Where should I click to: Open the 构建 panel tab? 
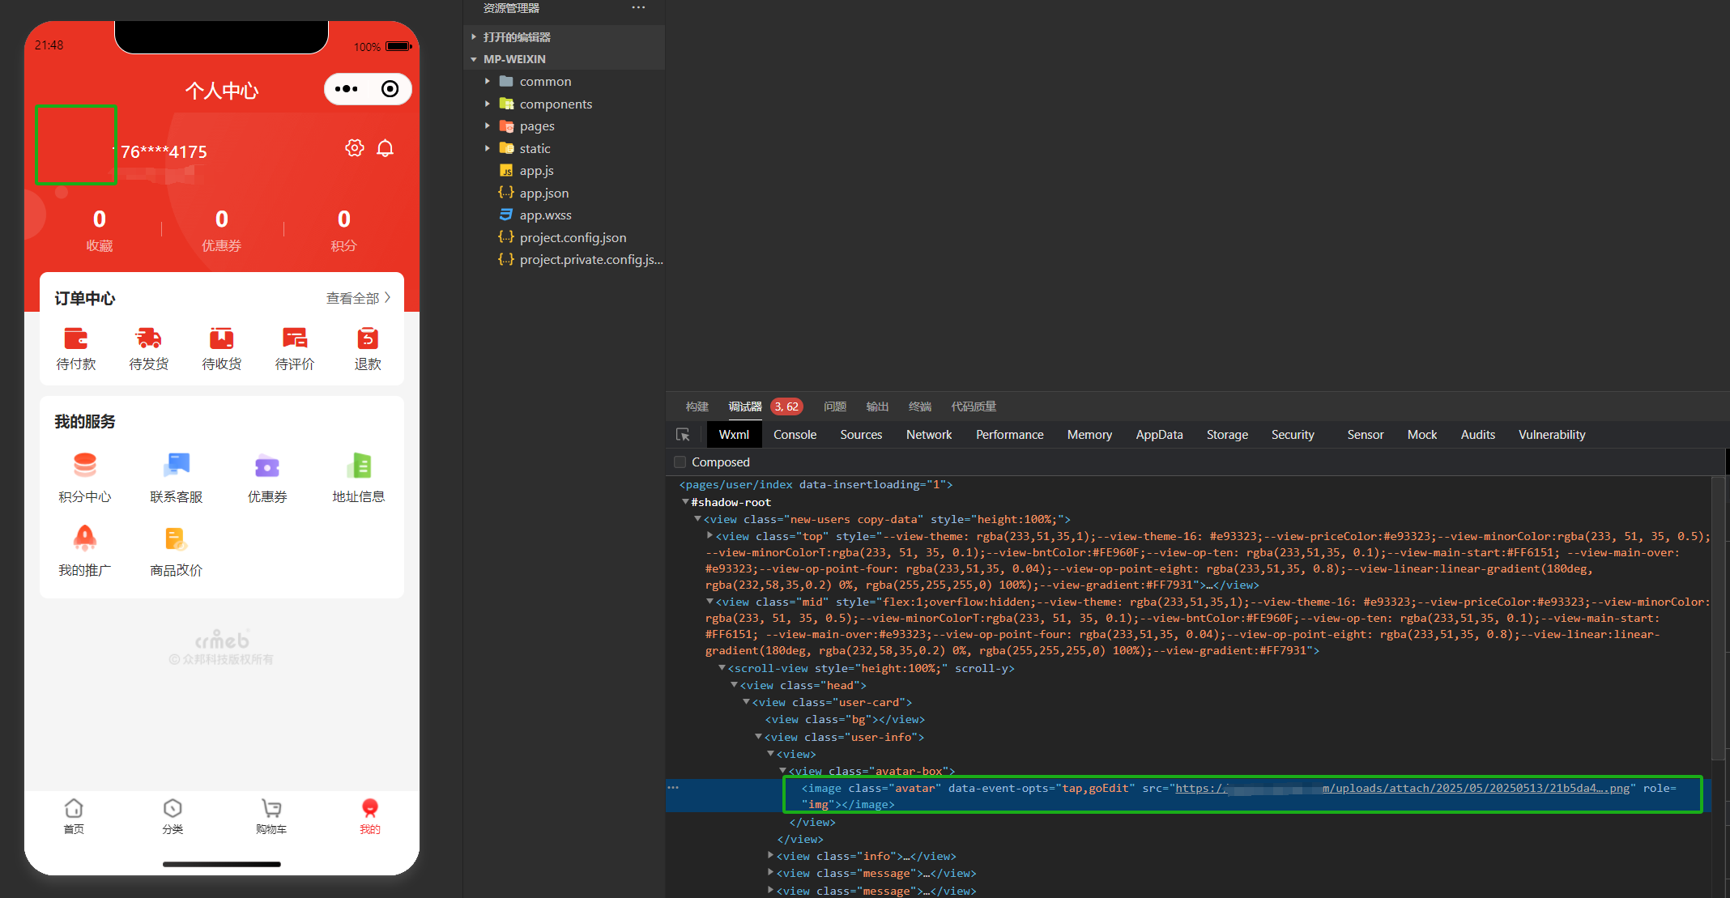(697, 406)
